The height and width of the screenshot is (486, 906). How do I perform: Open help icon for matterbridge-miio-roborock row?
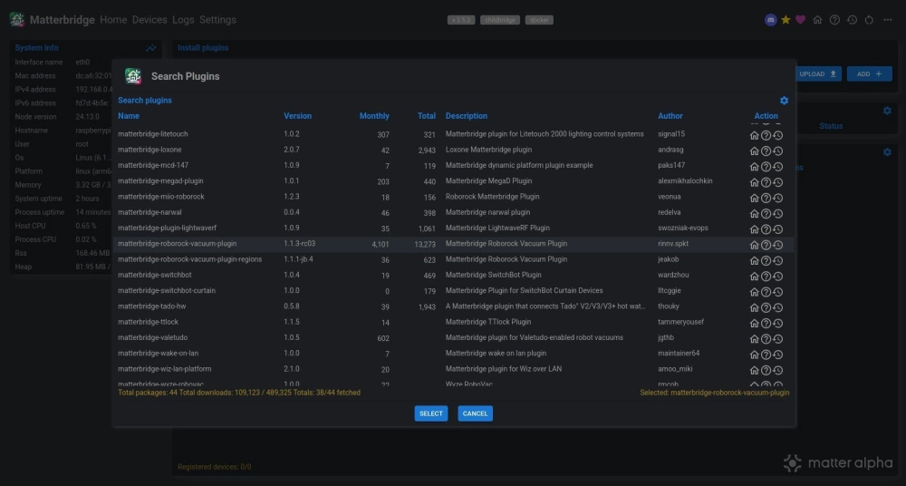coord(766,198)
